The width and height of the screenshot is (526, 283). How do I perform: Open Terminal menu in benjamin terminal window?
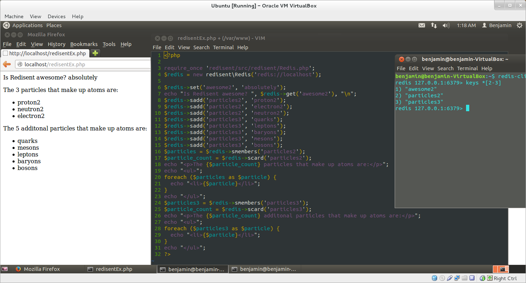pyautogui.click(x=467, y=68)
